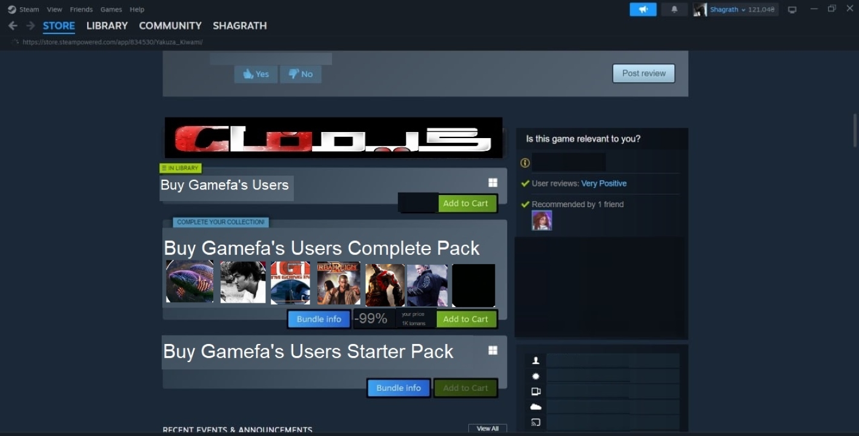Open the megaphone announcements button
The height and width of the screenshot is (436, 859).
pos(643,9)
